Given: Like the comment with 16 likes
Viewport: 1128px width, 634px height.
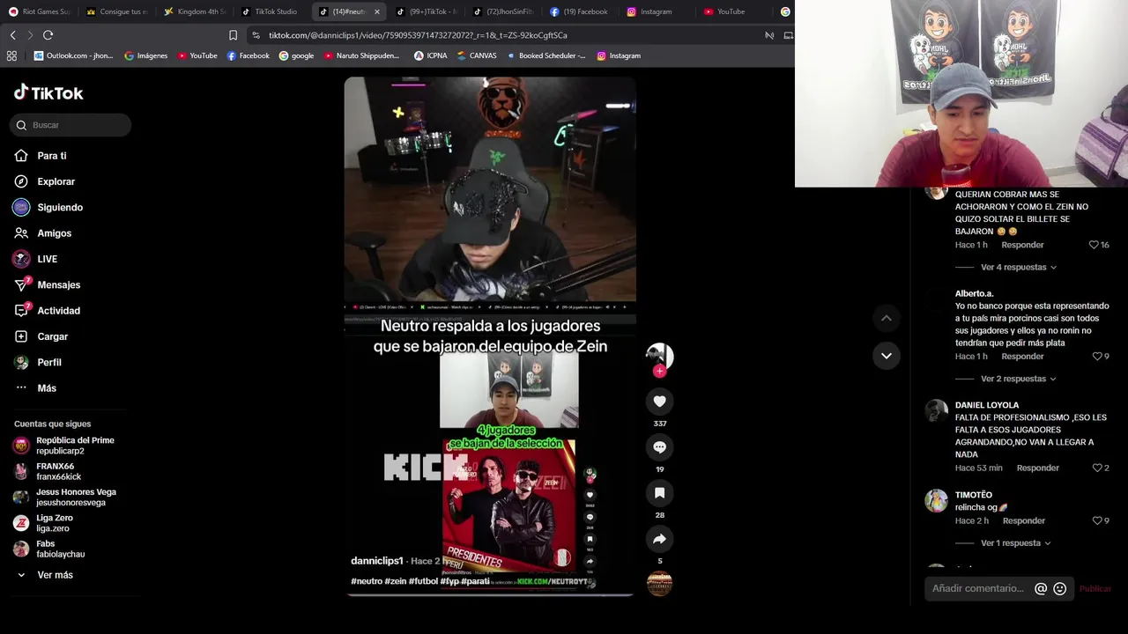Looking at the screenshot, I should click(x=1094, y=245).
